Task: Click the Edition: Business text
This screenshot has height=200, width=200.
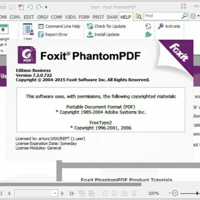Action: 33,70
